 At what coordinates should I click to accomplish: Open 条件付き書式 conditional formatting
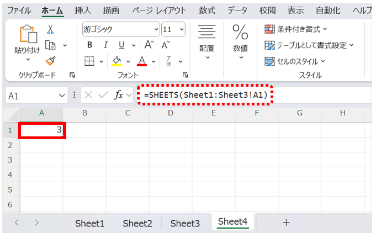click(296, 29)
